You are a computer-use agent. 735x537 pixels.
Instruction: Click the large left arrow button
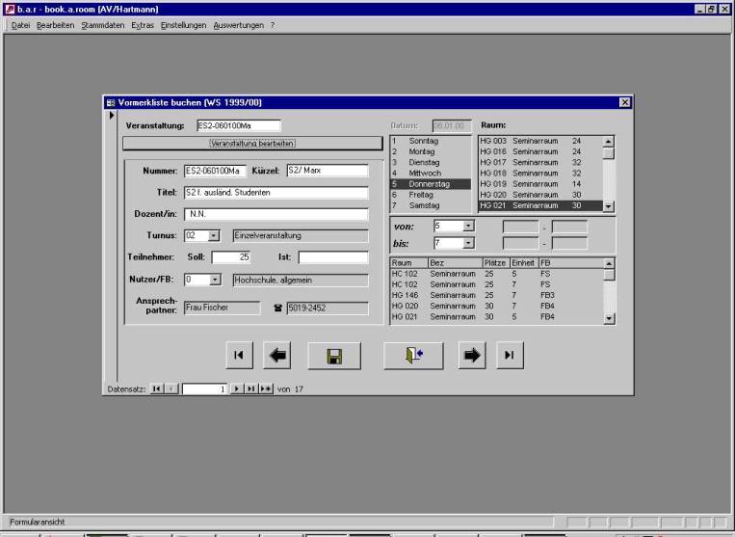click(x=277, y=355)
